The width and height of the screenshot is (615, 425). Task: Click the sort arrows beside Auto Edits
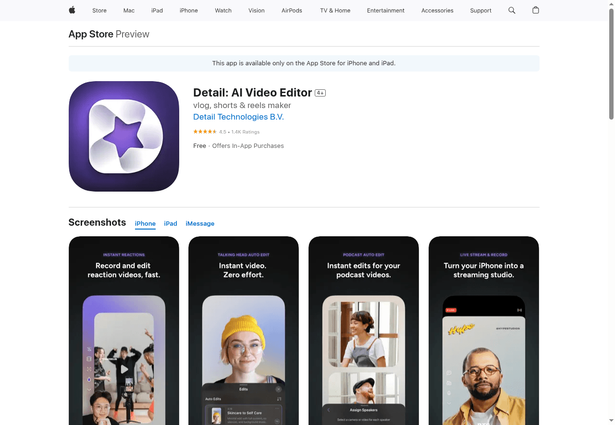(279, 399)
